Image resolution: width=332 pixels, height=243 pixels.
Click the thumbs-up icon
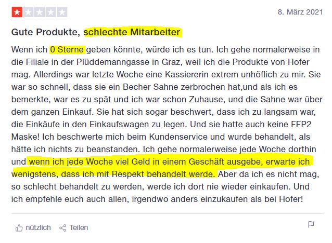click(x=19, y=228)
